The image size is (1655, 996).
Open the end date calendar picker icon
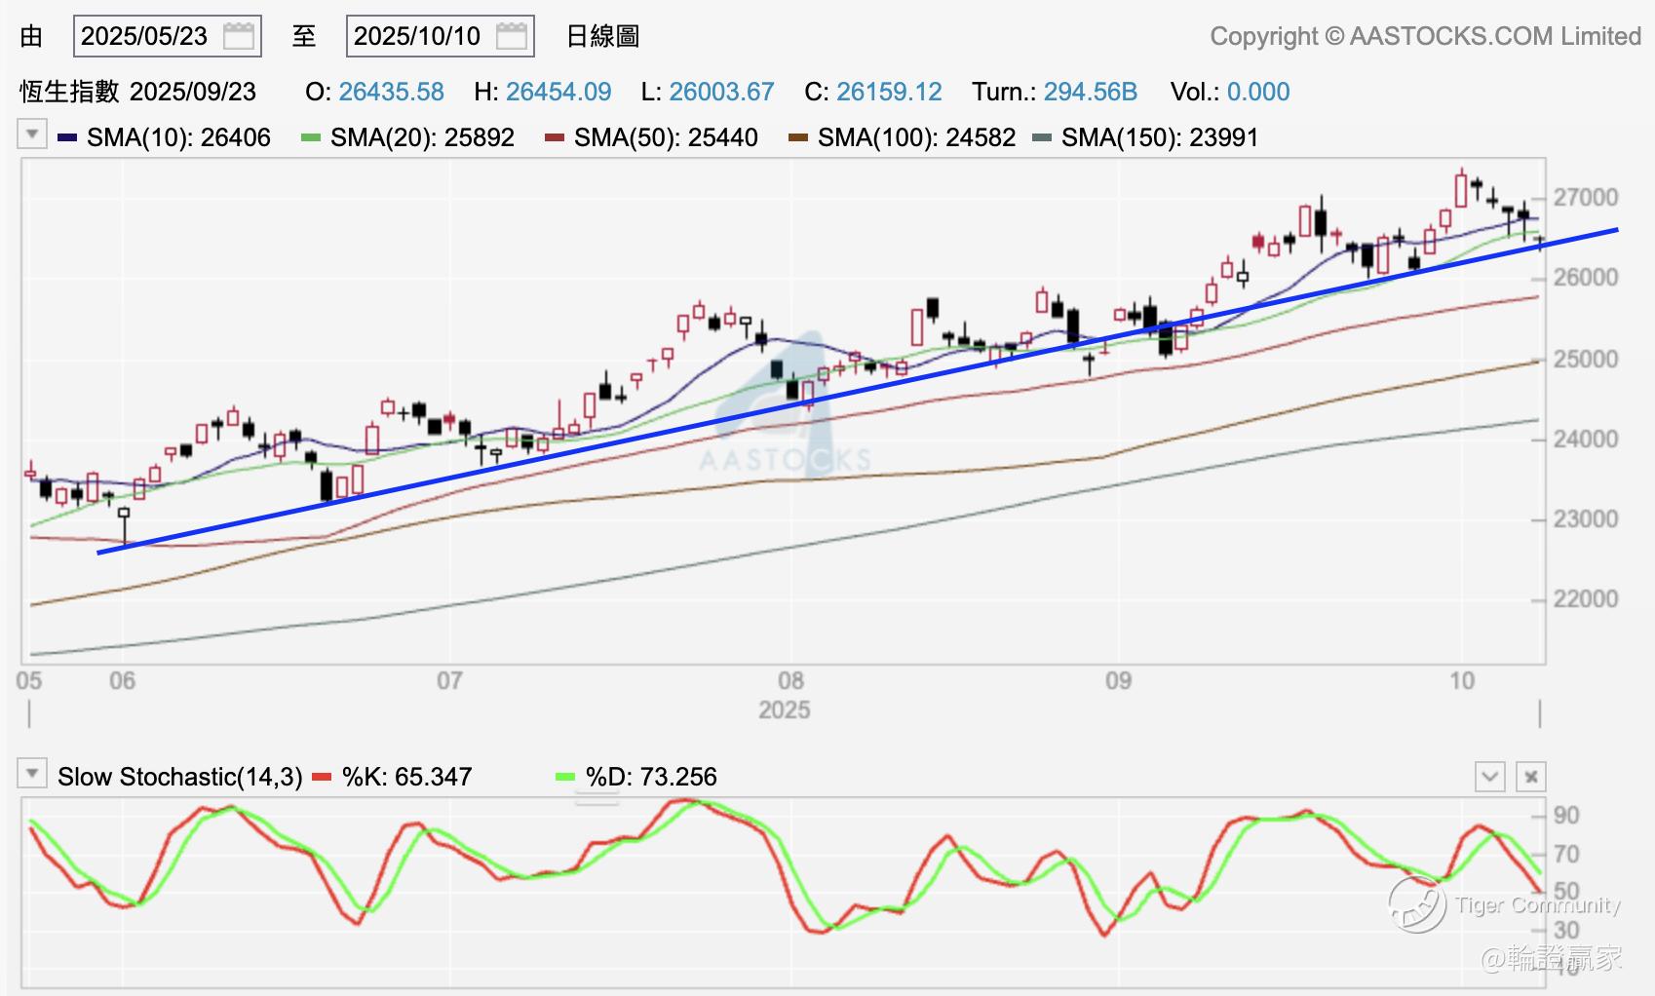pos(512,37)
